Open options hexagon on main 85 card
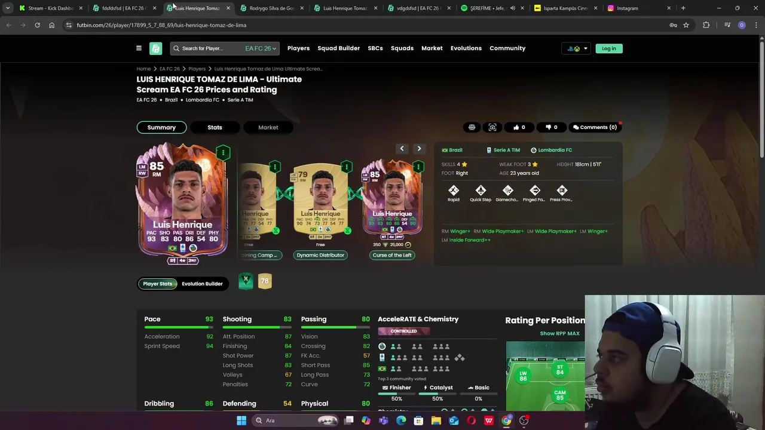Image resolution: width=765 pixels, height=430 pixels. coord(223,153)
